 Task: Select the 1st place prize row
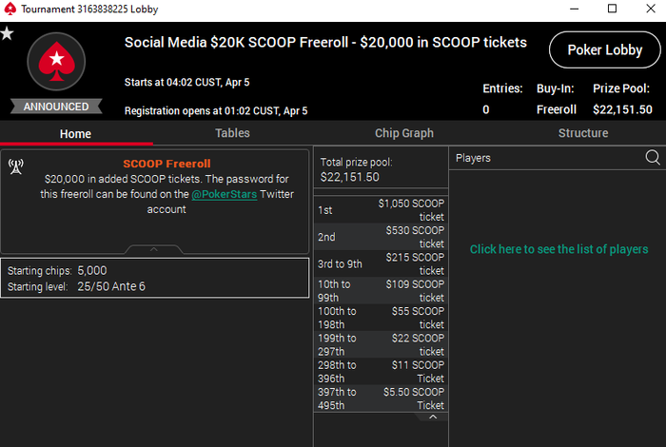pos(381,209)
